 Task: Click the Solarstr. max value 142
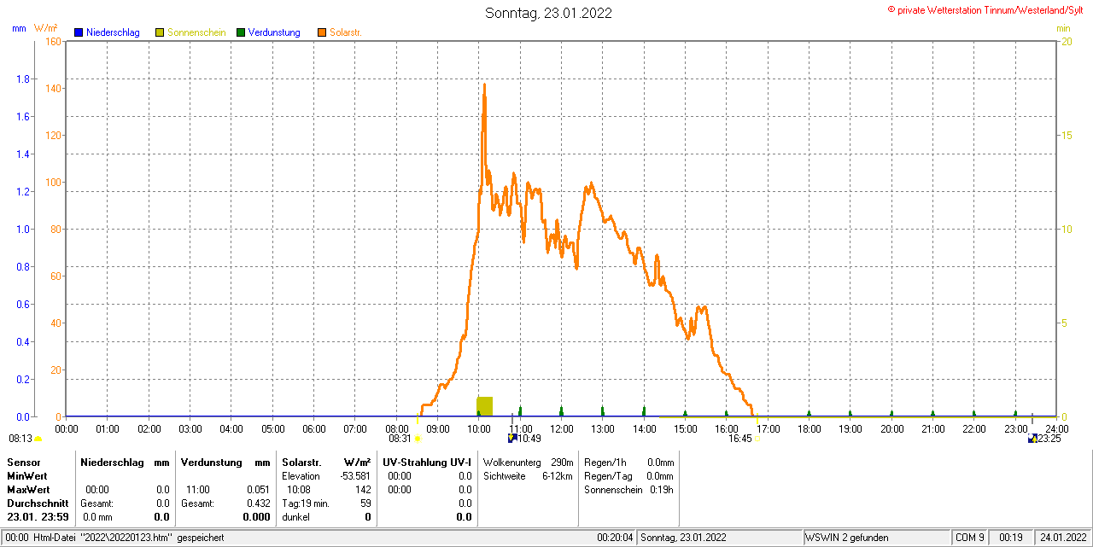click(363, 490)
